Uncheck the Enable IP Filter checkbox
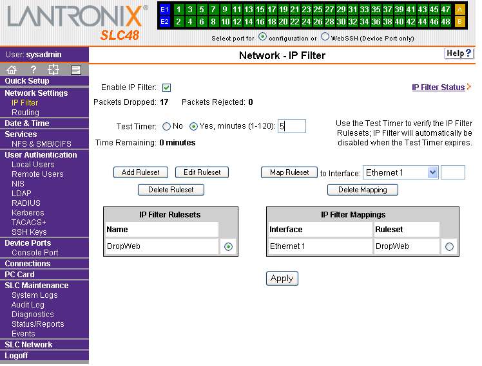The height and width of the screenshot is (366, 482). click(x=166, y=87)
